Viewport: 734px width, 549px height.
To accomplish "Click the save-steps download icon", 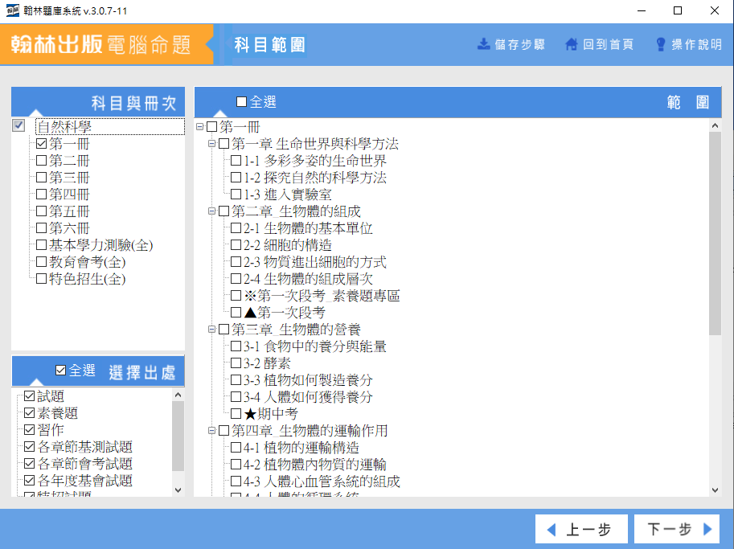I will (x=483, y=44).
